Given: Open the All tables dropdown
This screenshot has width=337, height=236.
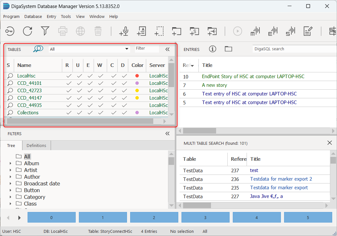Looking at the screenshot, I should coord(127,49).
